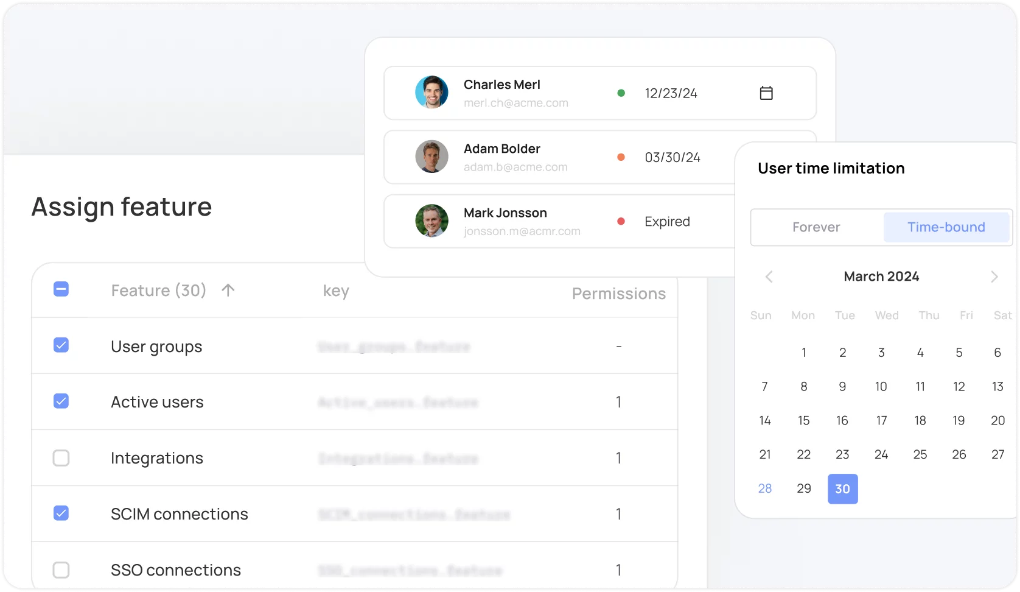
Task: Click Adam Bolder's profile avatar
Action: click(x=431, y=157)
